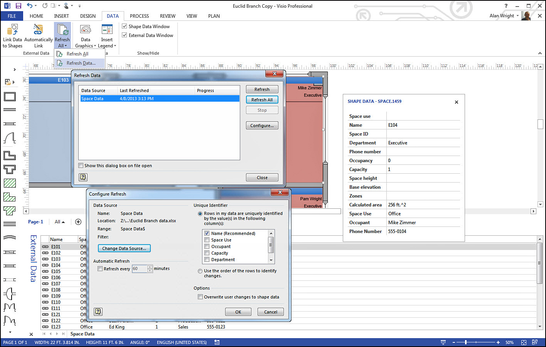Image resolution: width=546 pixels, height=347 pixels.
Task: Click Refresh All button in dialog
Action: [x=262, y=100]
